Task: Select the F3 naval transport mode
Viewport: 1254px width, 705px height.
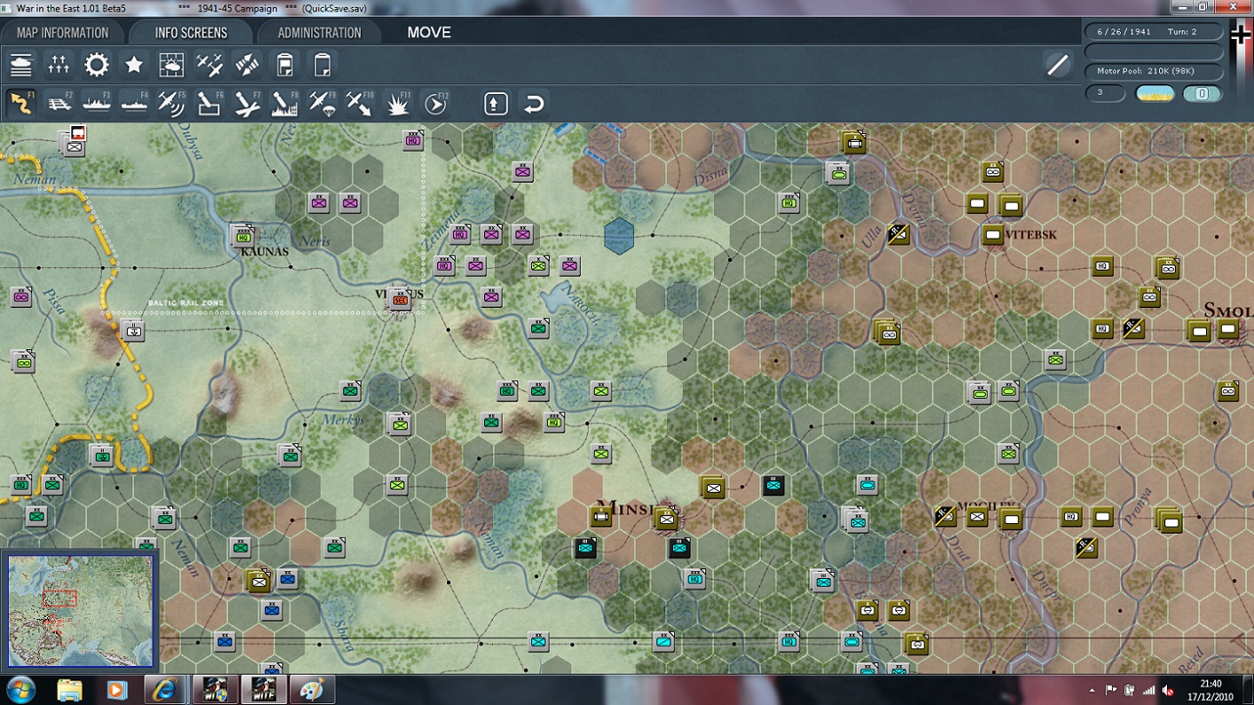Action: coord(97,104)
